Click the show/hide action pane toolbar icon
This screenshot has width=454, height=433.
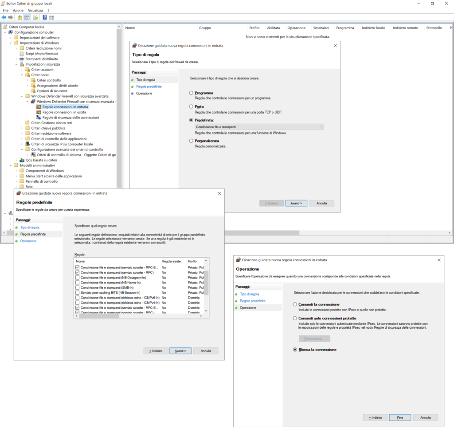click(51, 17)
